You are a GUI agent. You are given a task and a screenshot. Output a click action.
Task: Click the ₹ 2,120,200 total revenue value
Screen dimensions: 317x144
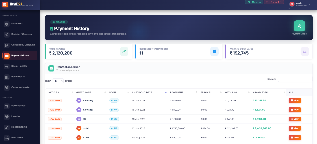[x=61, y=53]
